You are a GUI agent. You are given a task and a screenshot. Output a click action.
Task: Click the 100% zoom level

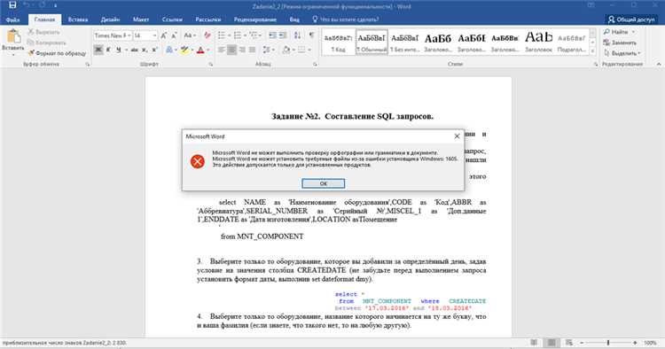[650, 343]
